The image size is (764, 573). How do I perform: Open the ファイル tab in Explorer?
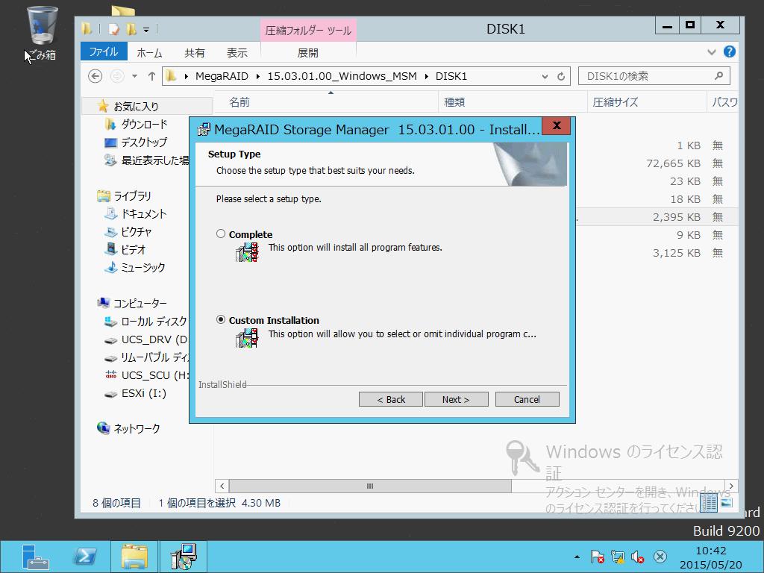[x=104, y=51]
